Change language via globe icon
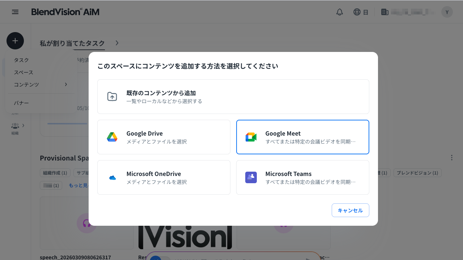 357,12
